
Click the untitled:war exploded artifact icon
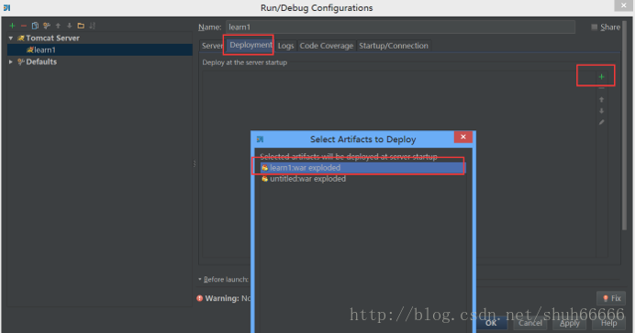[x=264, y=179]
